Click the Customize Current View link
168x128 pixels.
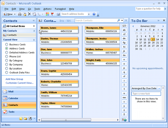tap(19, 83)
